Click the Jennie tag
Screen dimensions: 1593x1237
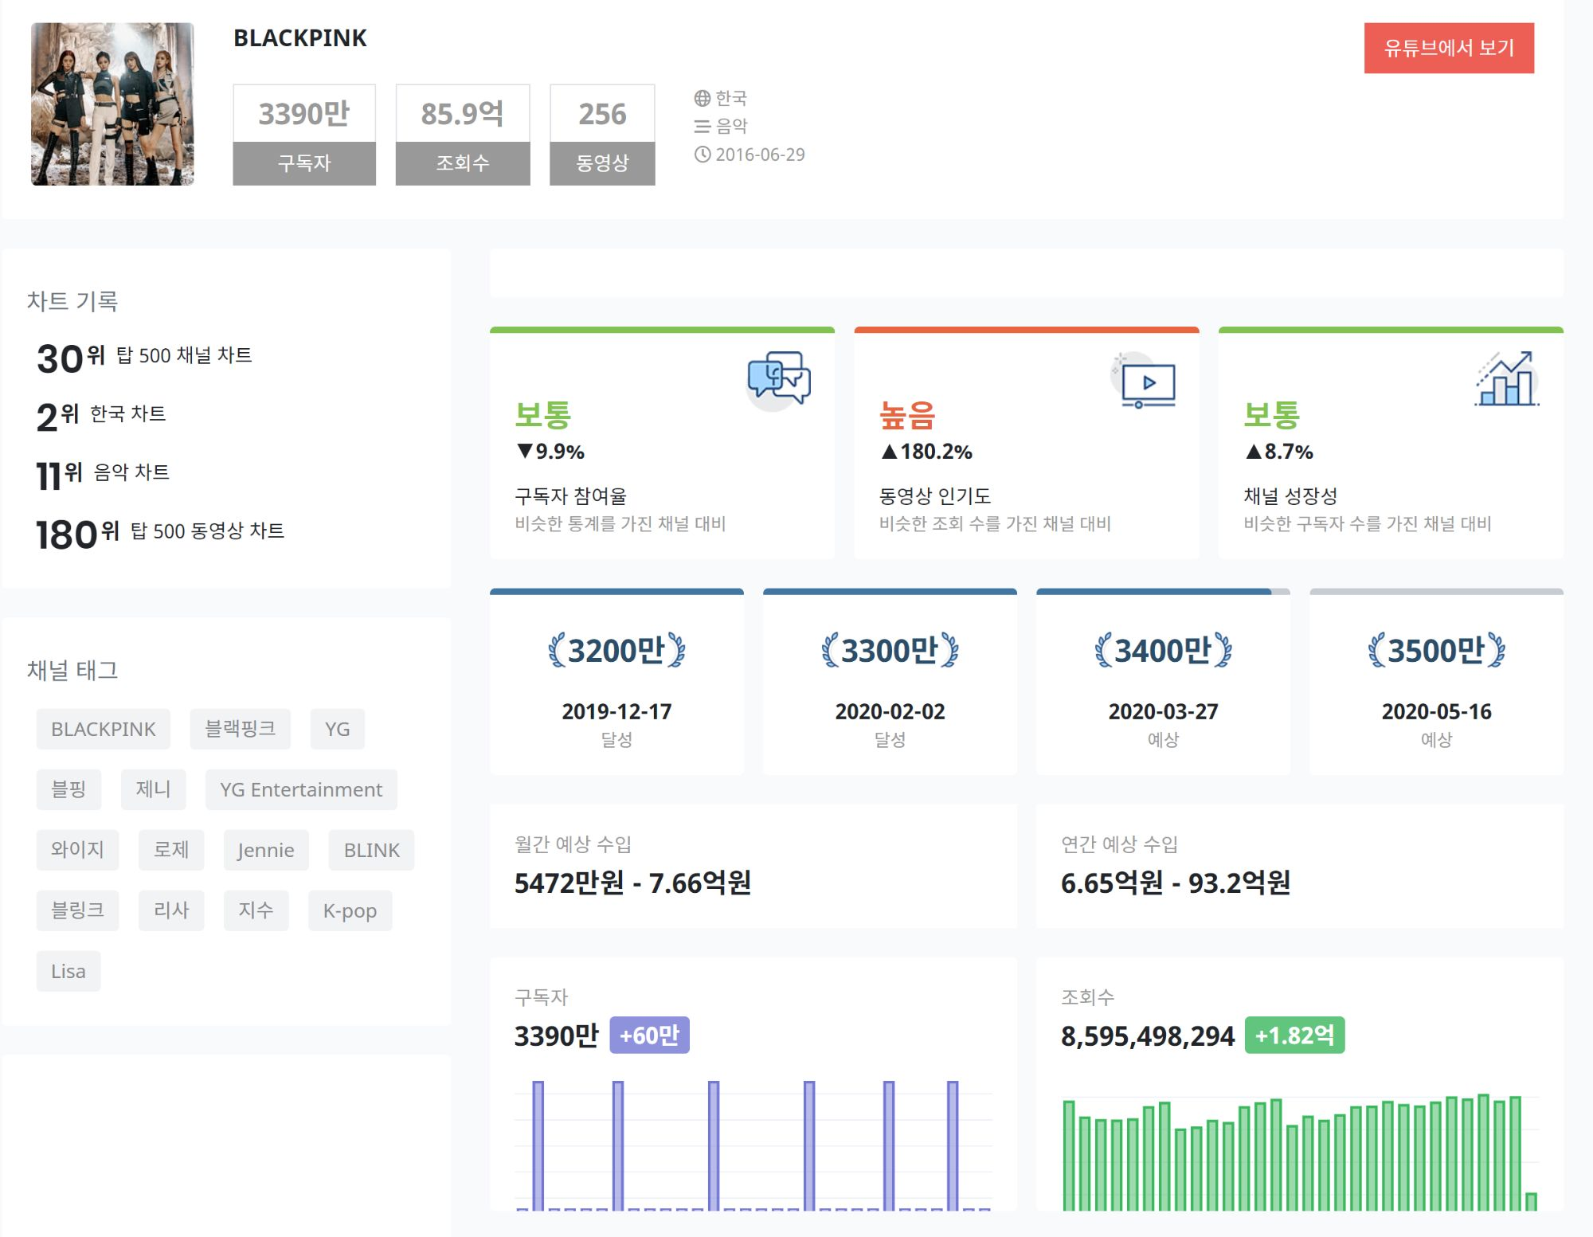coord(266,850)
